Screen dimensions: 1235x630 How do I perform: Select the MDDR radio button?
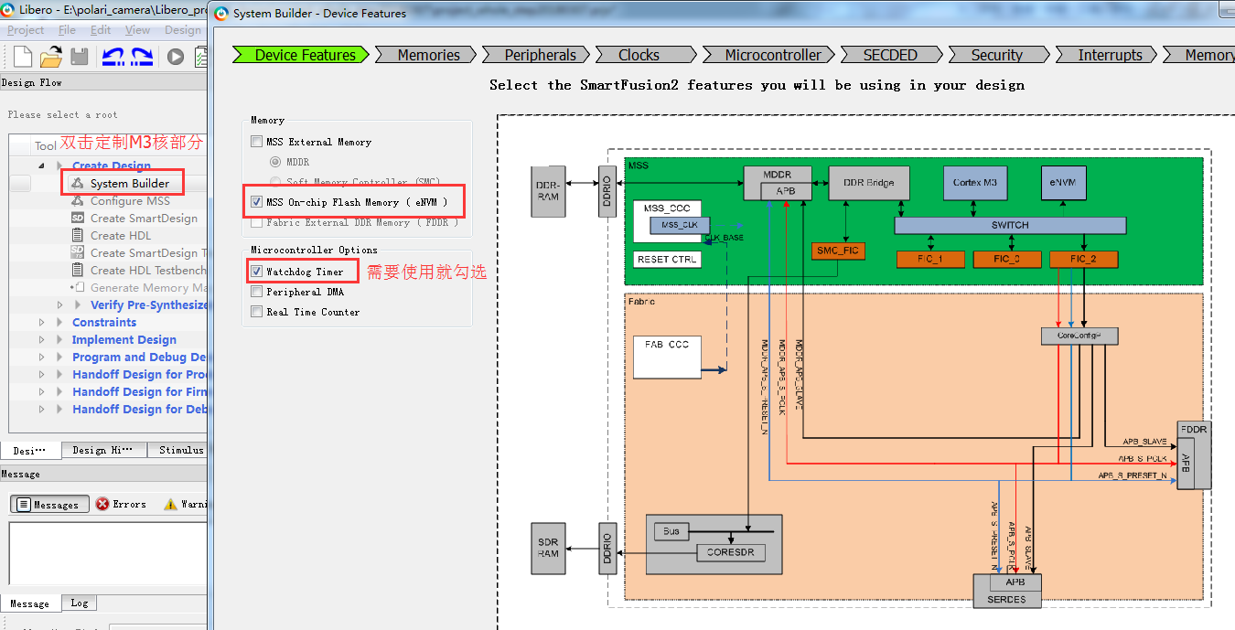[274, 162]
